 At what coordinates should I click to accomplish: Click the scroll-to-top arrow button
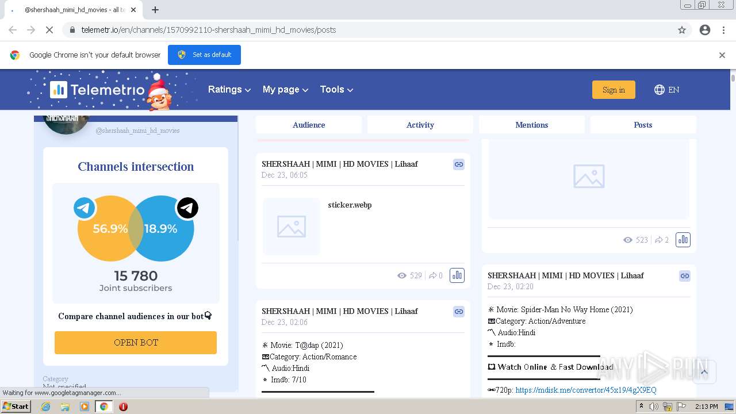704,372
